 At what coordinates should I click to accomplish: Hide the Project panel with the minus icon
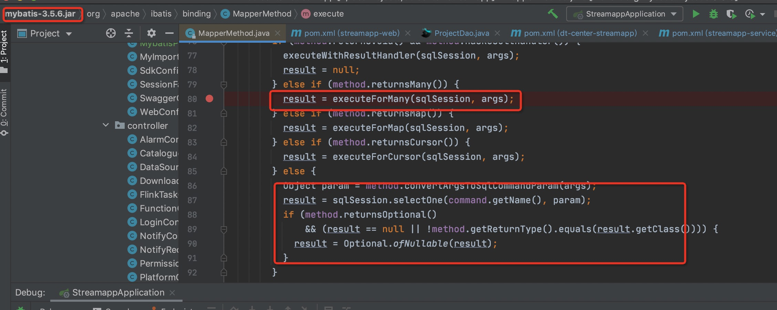pos(169,33)
